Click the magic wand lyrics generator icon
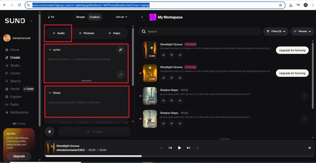Image resolution: width=316 pixels, height=163 pixels. coord(121,50)
